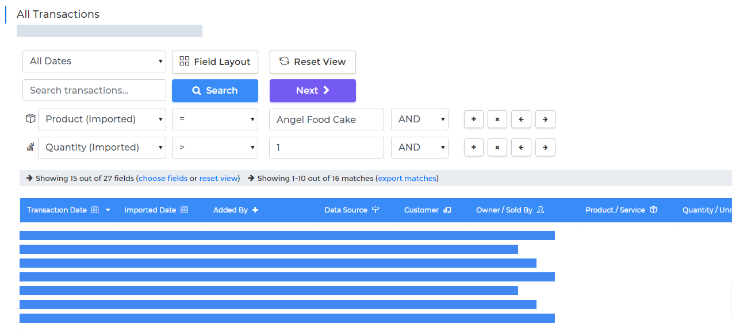Viewport: 732px width, 332px height.
Task: Open AND dropdown on Product filter row
Action: pos(419,119)
